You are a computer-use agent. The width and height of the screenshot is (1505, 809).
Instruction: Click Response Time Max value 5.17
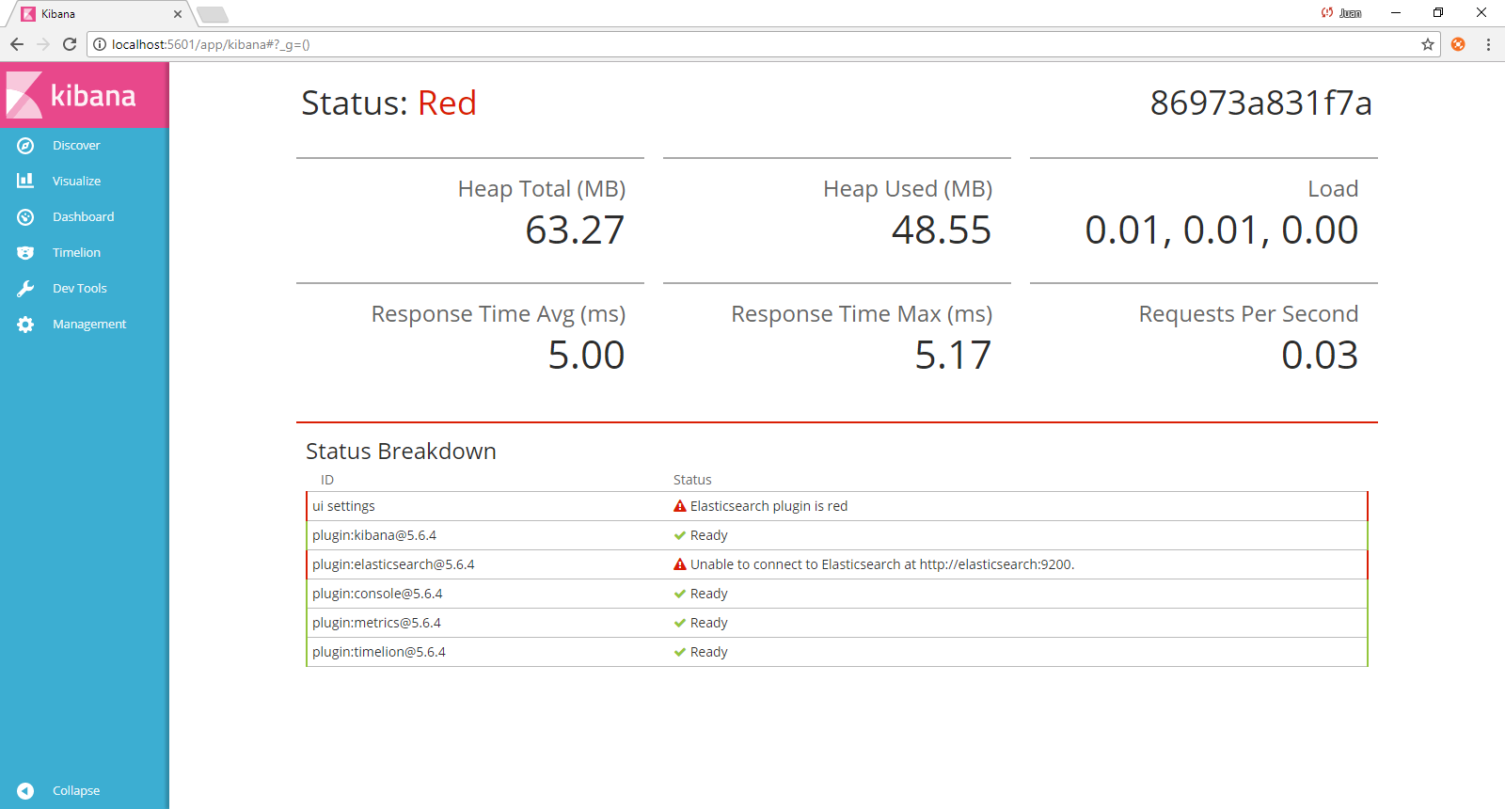953,356
